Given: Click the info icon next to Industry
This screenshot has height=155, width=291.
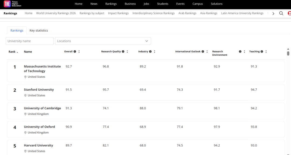Looking at the screenshot, I should (150, 51).
